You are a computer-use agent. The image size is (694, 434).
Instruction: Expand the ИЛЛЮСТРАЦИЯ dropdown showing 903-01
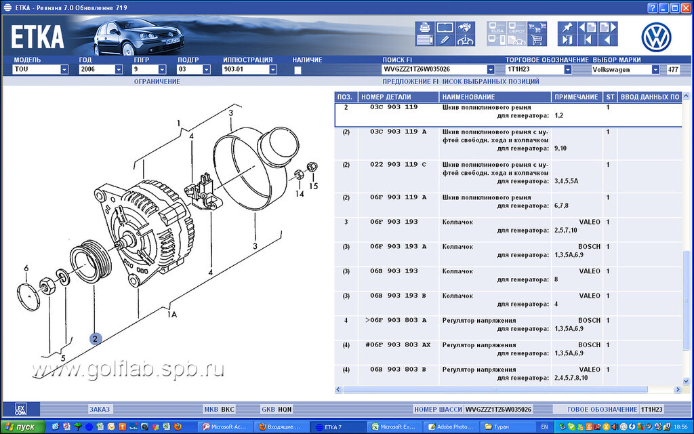[x=273, y=70]
